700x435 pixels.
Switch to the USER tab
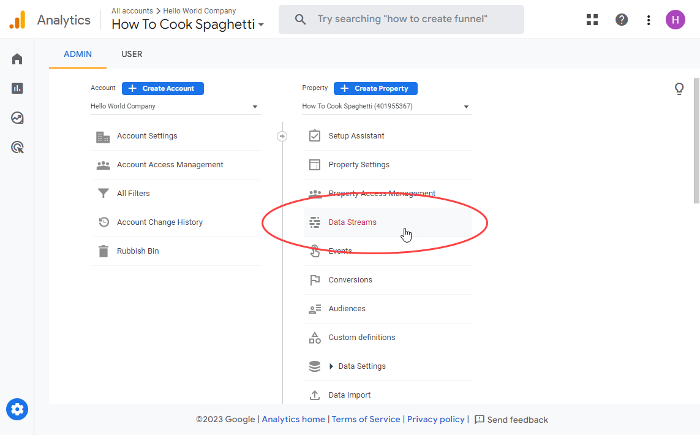tap(132, 54)
